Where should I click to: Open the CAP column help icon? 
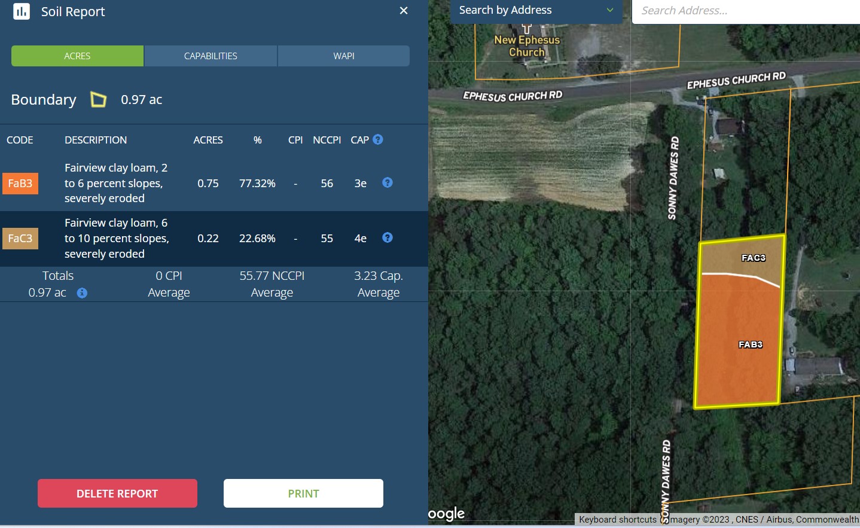(x=378, y=139)
